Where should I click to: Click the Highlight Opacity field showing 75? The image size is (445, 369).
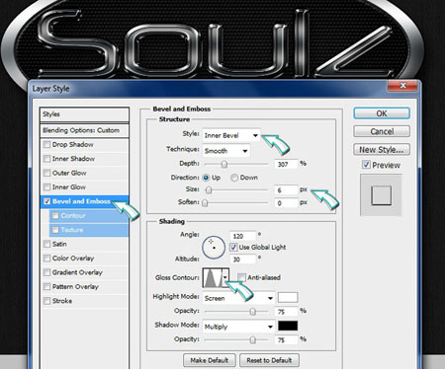click(286, 312)
